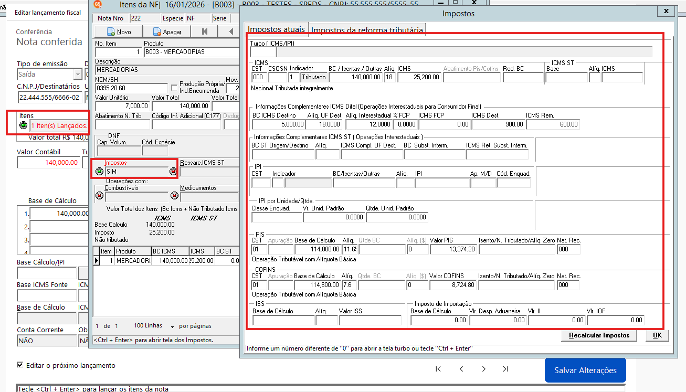Click green indicator beside Impostos SIM
Screen dimensions: 686x392
pos(100,172)
